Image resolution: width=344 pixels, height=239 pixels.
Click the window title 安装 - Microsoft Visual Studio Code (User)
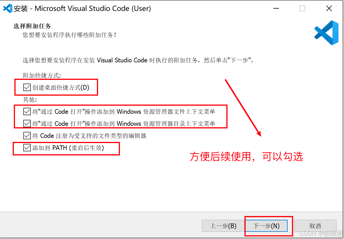coord(82,9)
